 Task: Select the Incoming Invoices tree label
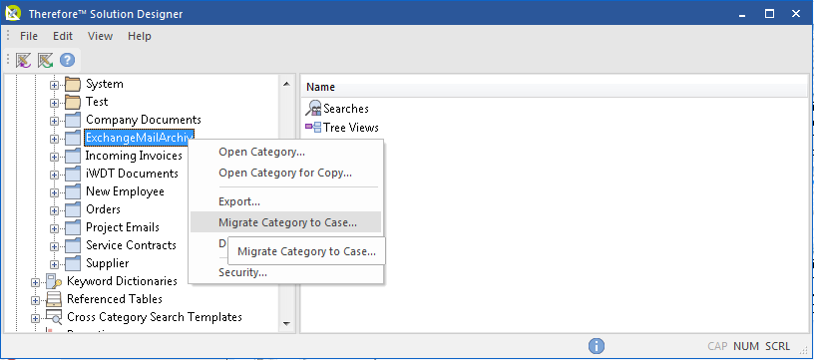[x=134, y=156]
